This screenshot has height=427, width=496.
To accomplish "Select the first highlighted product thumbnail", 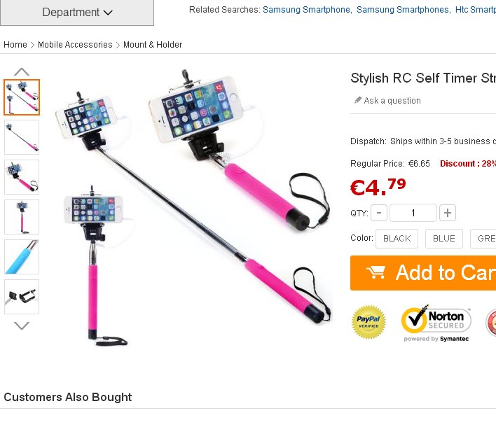I will coord(22,97).
